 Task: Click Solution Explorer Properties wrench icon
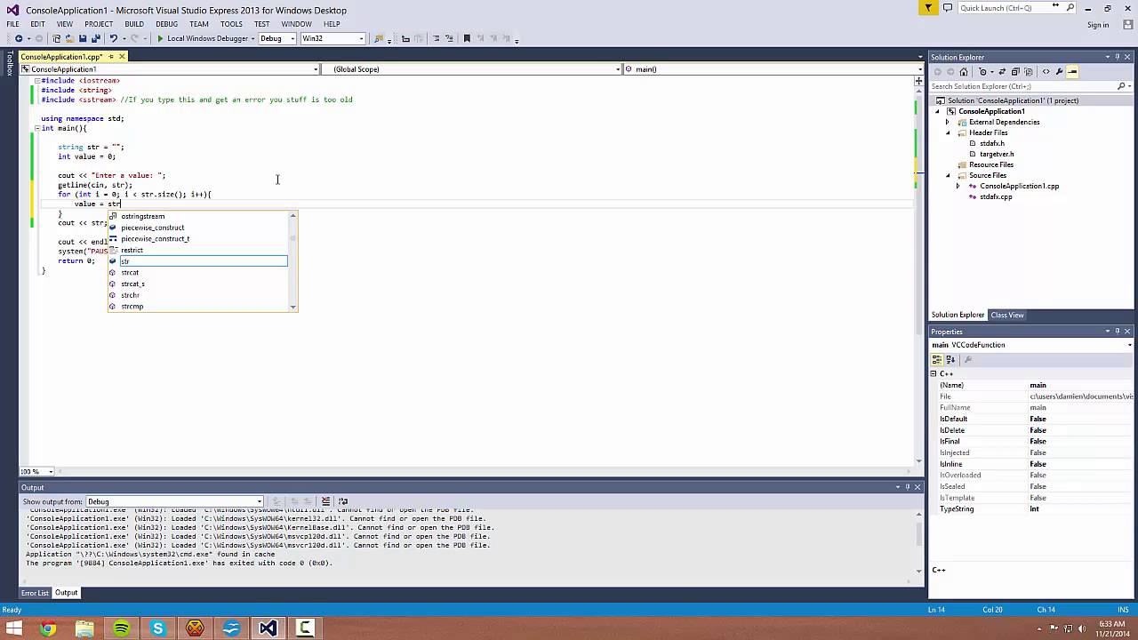click(1059, 72)
